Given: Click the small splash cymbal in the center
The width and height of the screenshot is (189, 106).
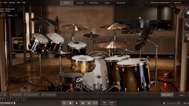Looking at the screenshot, I should 91,35.
